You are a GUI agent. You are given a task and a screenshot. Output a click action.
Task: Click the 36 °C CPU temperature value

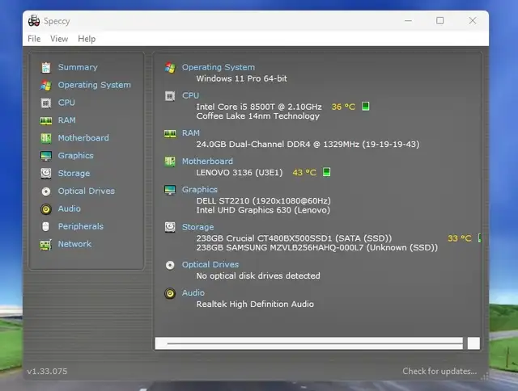[343, 107]
